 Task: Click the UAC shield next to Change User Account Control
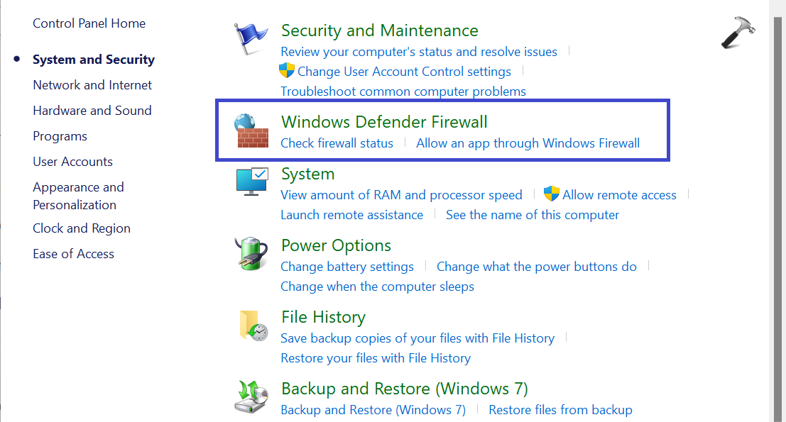pyautogui.click(x=287, y=71)
